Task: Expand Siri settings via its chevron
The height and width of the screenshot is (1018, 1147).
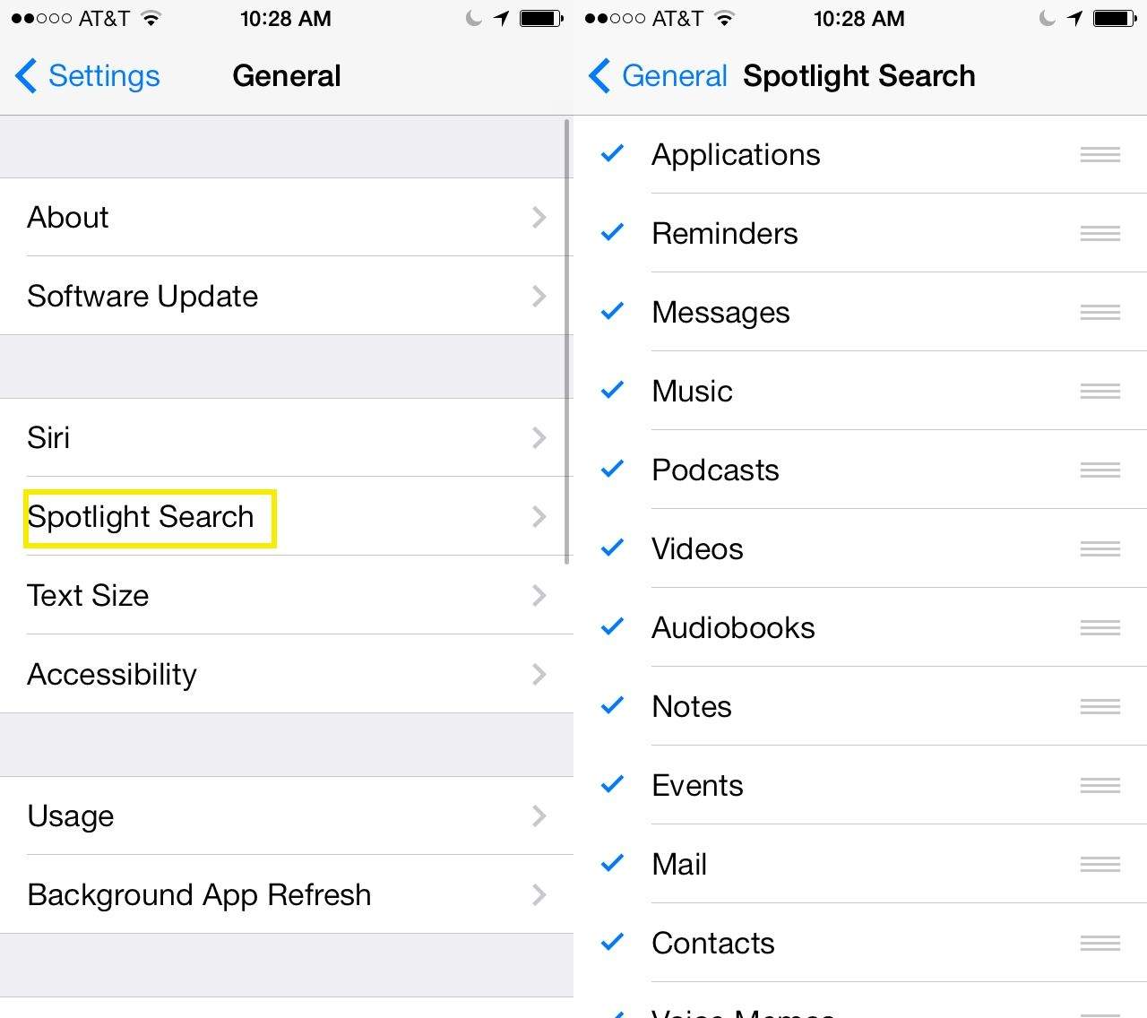Action: click(x=539, y=438)
